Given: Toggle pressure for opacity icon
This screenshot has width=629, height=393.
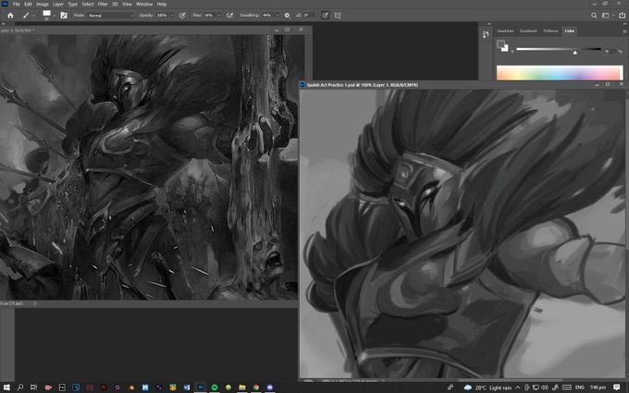Looking at the screenshot, I should 182,15.
